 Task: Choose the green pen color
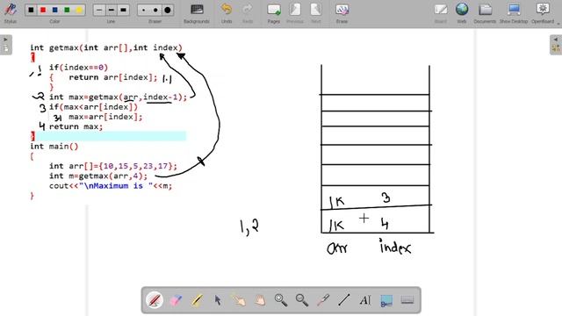click(x=67, y=10)
